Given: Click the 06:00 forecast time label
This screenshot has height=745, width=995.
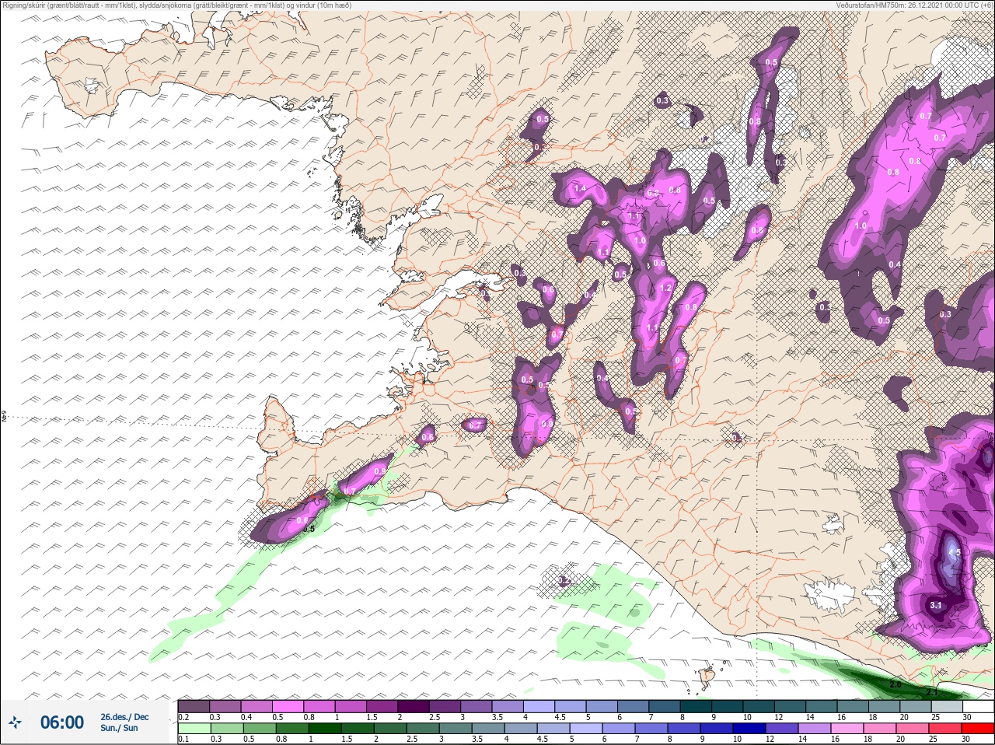Looking at the screenshot, I should [62, 722].
